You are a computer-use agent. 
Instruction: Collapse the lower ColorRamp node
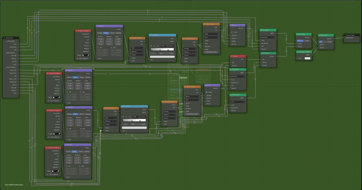(122, 106)
